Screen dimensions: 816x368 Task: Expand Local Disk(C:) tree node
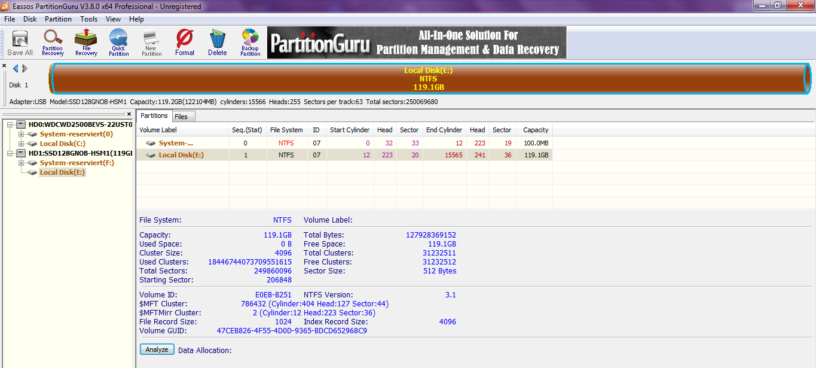click(x=22, y=144)
